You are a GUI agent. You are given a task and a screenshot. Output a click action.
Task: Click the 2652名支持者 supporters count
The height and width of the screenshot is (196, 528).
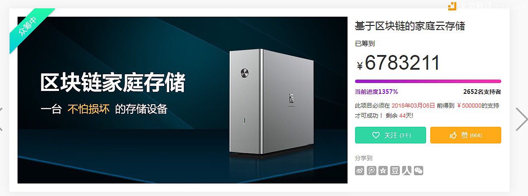482,92
